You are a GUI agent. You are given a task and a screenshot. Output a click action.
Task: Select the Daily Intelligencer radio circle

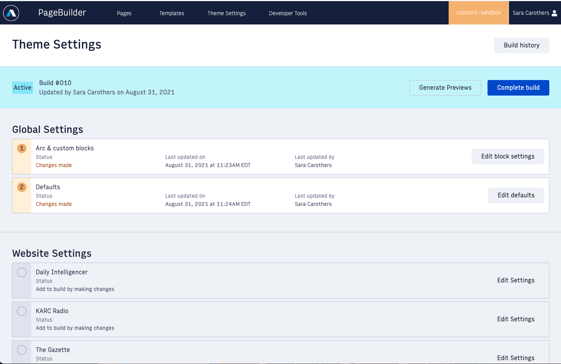coord(22,272)
